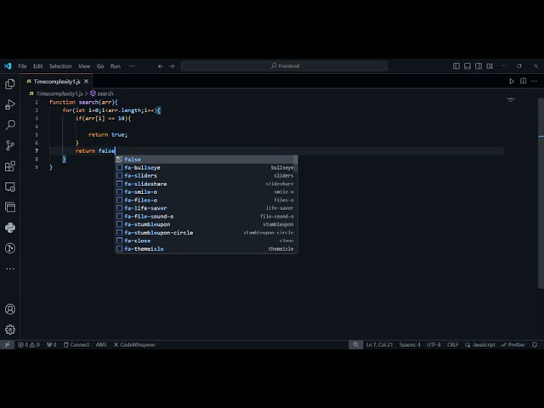Screen dimensions: 544x408
Task: Change indentation via Spaces: 4
Action: click(x=410, y=344)
